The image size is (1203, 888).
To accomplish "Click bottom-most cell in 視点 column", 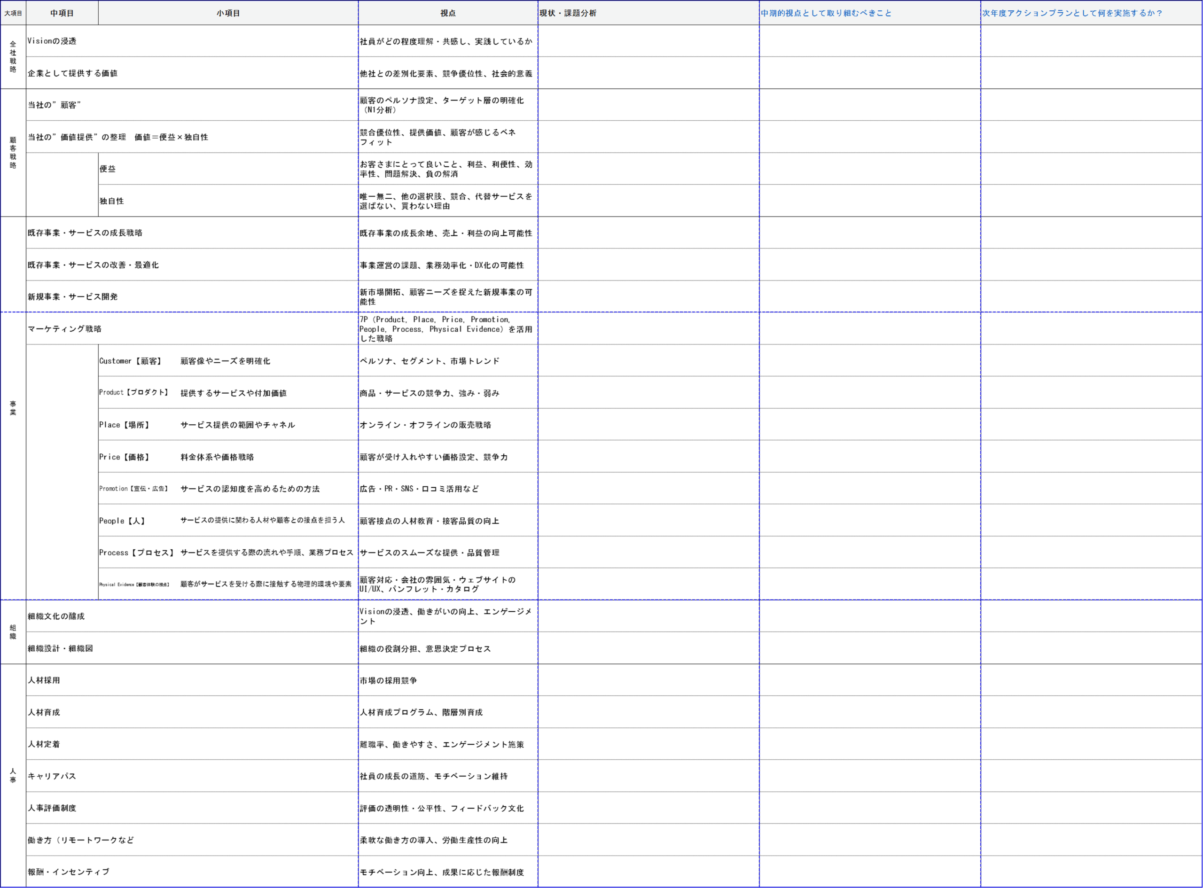I will point(448,871).
